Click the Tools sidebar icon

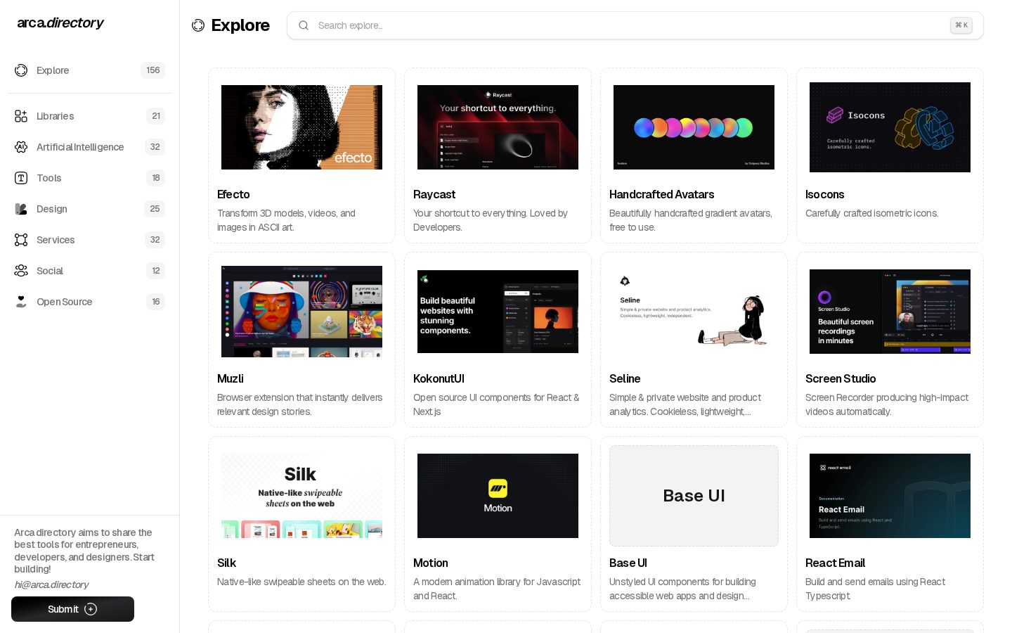(x=21, y=178)
